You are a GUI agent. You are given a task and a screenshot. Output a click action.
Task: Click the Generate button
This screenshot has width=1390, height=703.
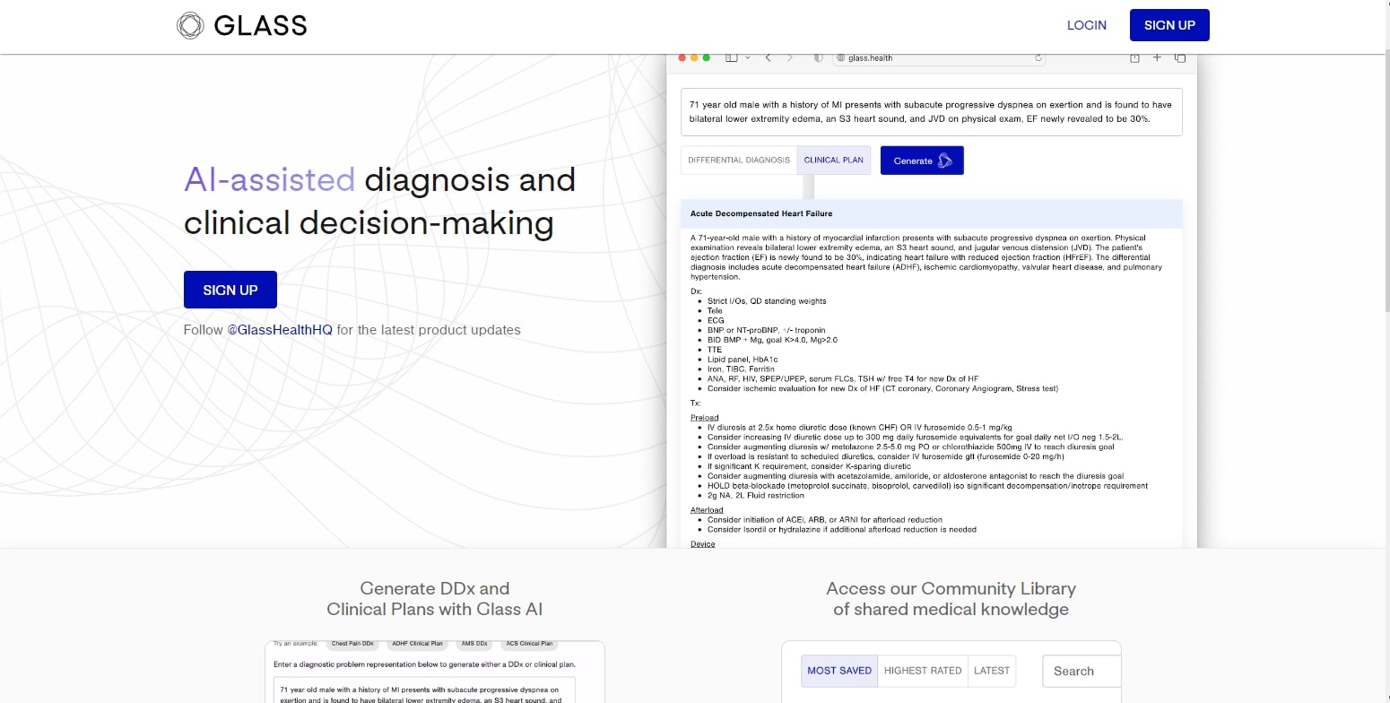click(922, 161)
